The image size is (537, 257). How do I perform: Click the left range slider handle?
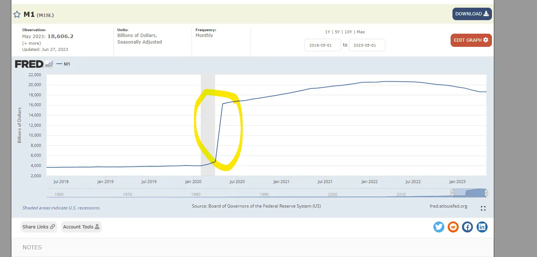452,193
